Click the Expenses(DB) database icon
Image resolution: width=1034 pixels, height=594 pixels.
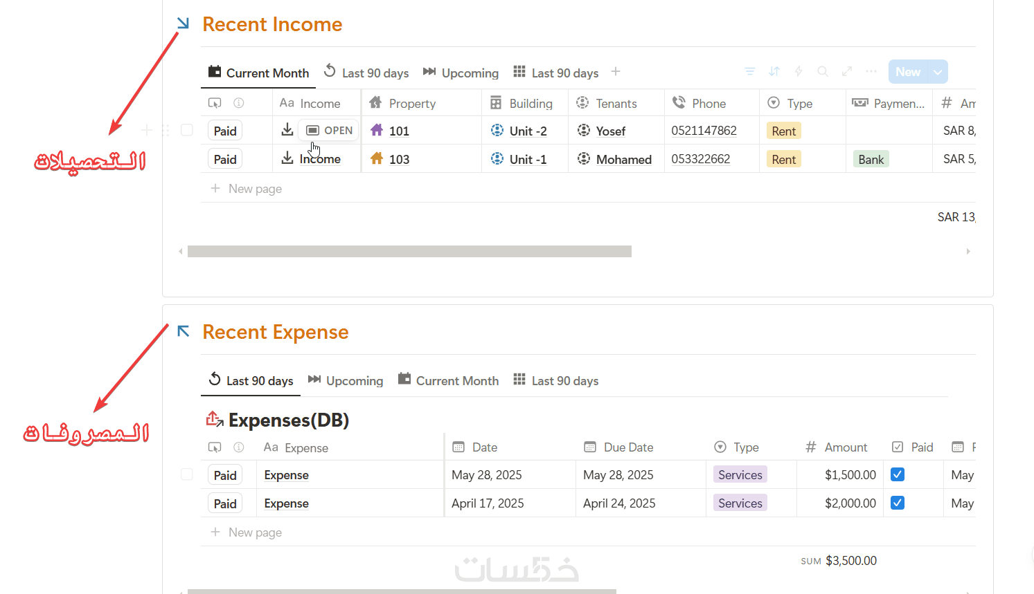point(214,419)
